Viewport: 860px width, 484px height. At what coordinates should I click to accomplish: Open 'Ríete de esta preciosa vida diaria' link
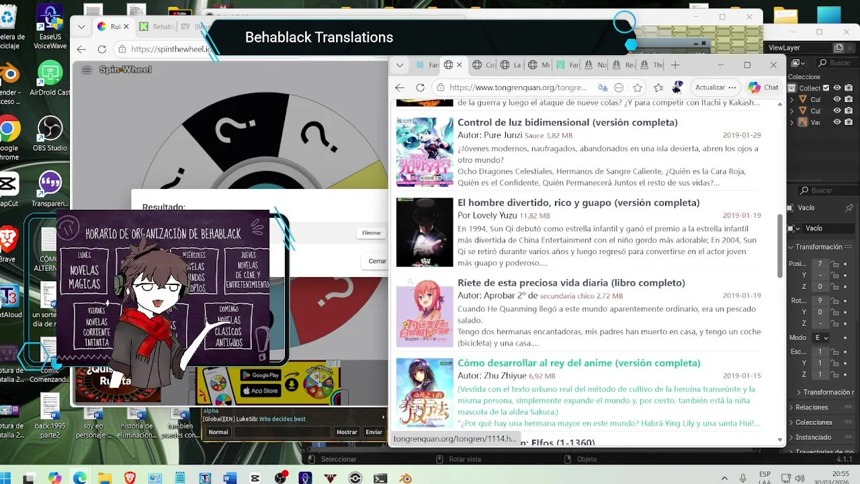click(571, 282)
